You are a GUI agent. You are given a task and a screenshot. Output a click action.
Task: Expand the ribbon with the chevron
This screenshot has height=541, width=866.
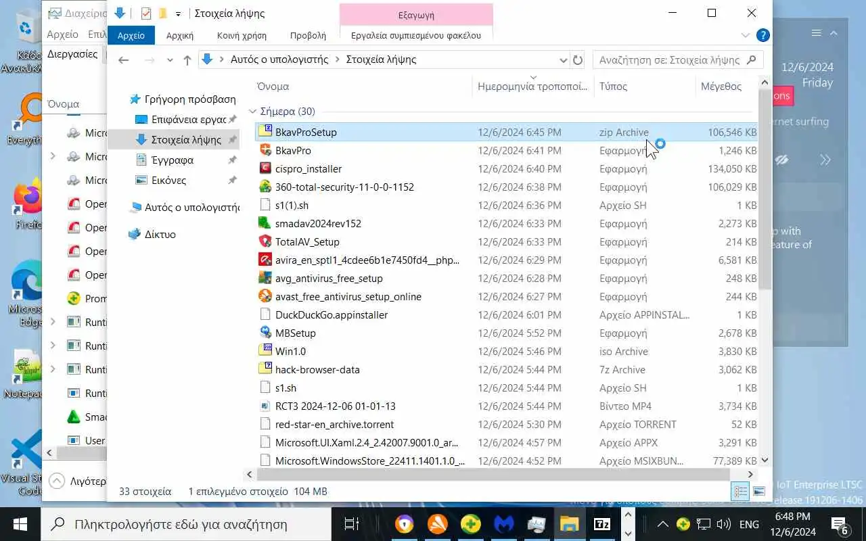coord(746,35)
